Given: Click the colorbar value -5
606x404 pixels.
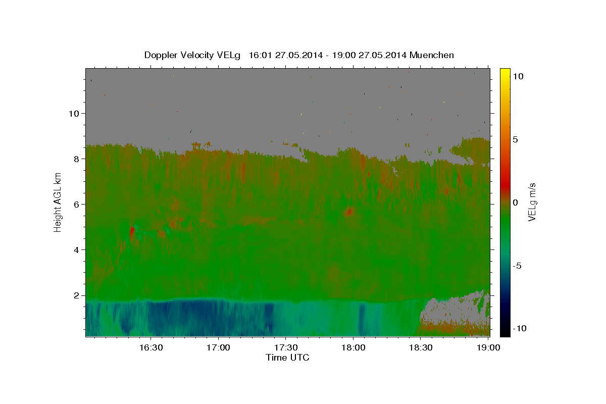Looking at the screenshot, I should point(517,266).
